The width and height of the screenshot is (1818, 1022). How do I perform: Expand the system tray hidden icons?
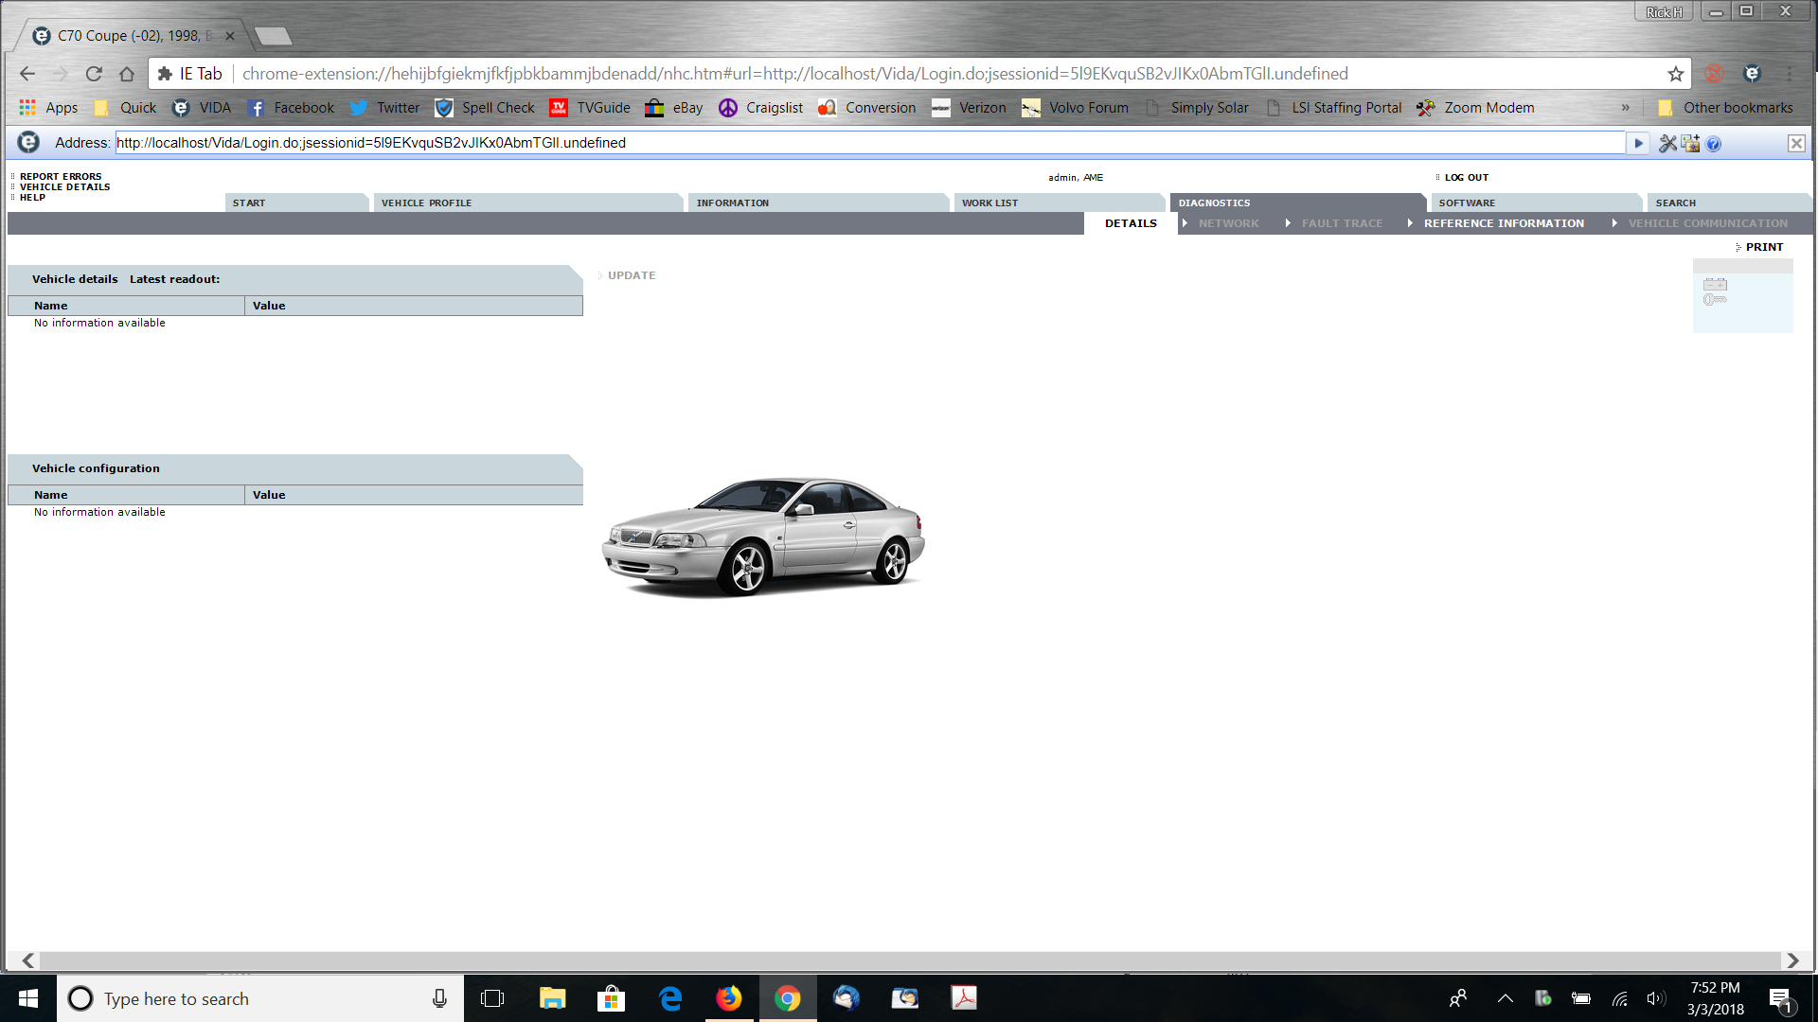[1506, 998]
